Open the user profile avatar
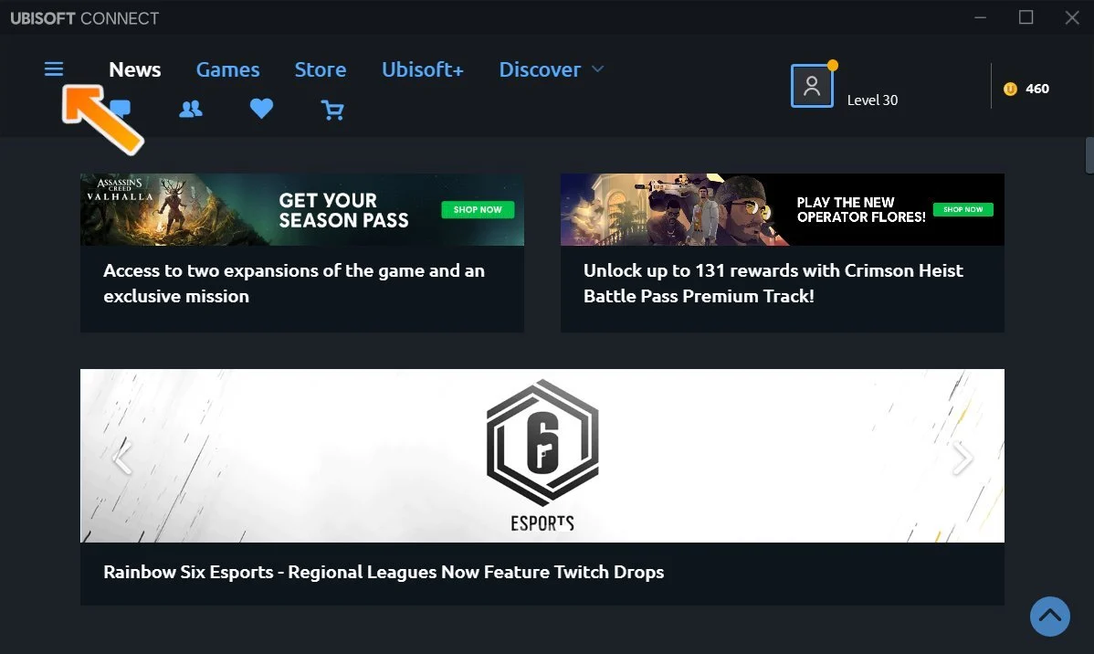 (x=812, y=86)
